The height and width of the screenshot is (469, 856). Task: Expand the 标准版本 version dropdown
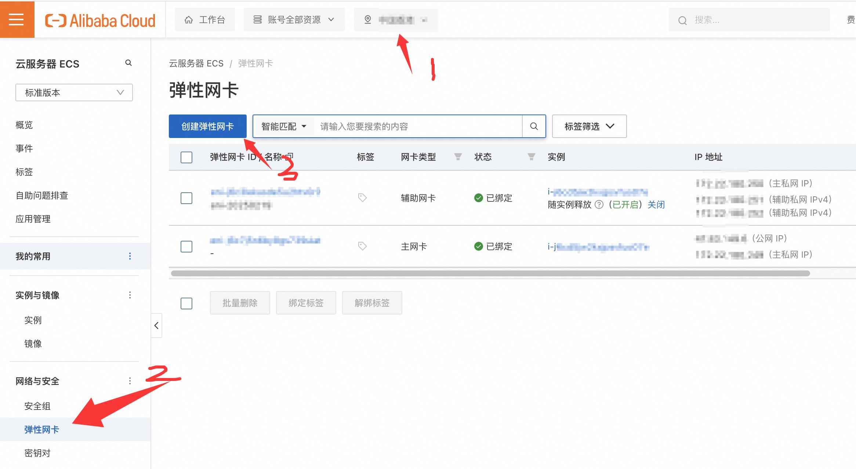pyautogui.click(x=74, y=92)
